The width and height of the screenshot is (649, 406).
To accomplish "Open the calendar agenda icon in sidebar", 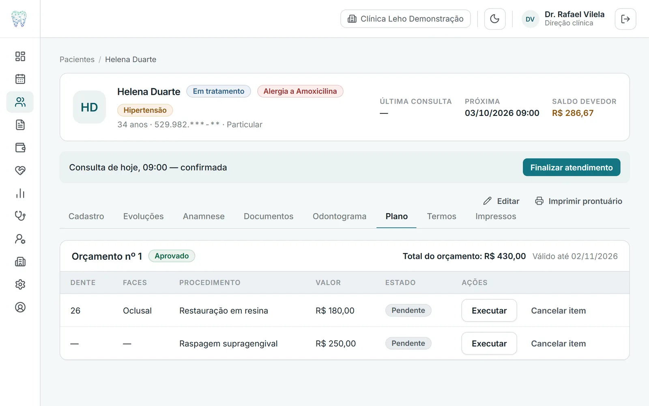I will tap(20, 79).
